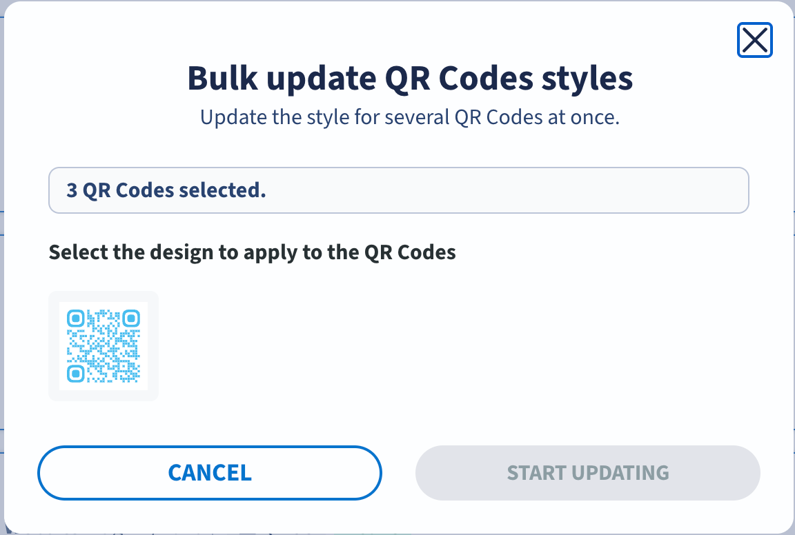Click the CANCEL button

[x=209, y=473]
